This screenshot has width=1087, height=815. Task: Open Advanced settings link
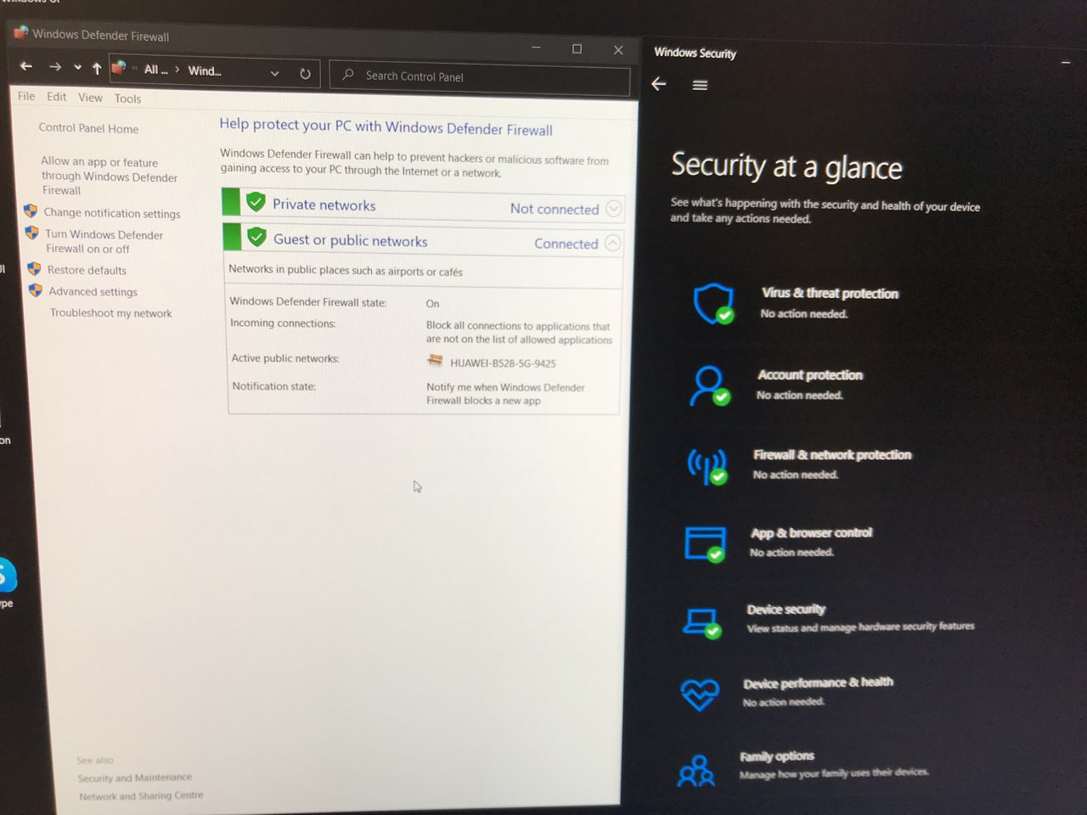coord(93,291)
